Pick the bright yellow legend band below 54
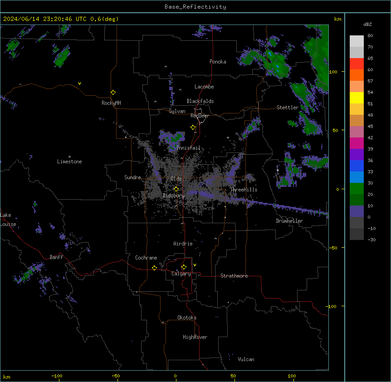The image size is (391, 382). pyautogui.click(x=357, y=98)
